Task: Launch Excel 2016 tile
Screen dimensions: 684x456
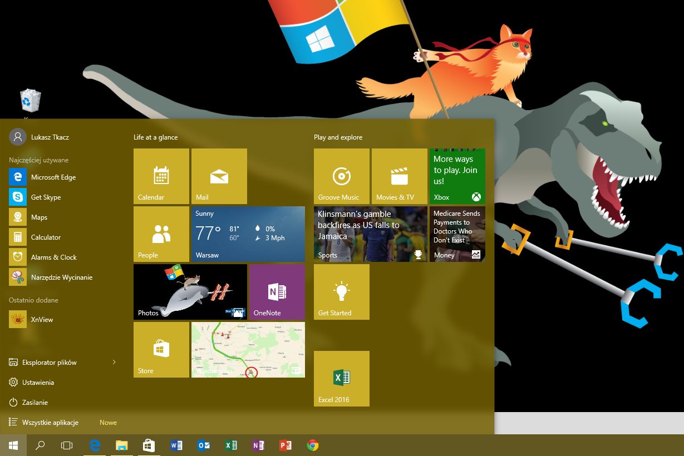Action: [342, 379]
